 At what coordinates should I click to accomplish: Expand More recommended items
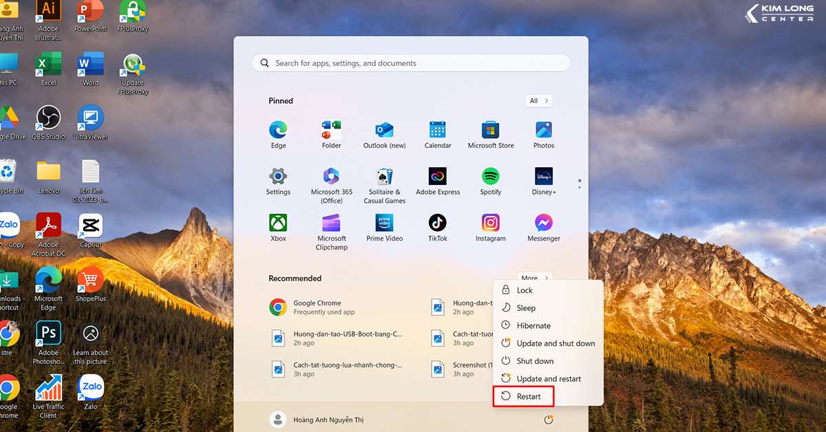[x=535, y=278]
